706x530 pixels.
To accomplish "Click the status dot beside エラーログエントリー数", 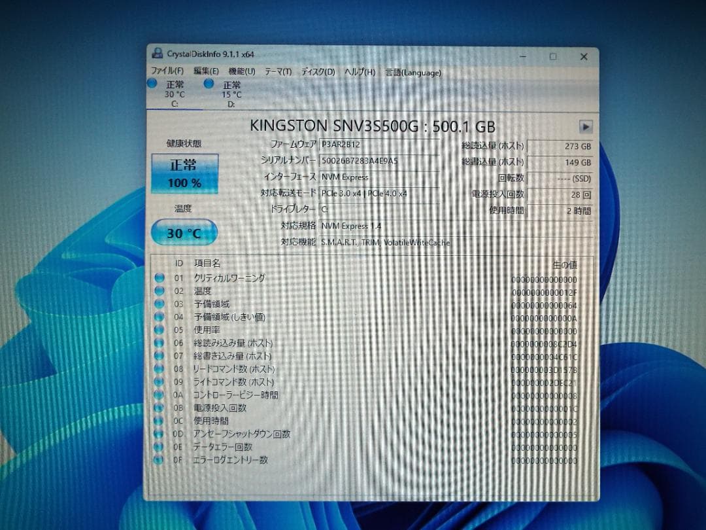I will point(159,461).
